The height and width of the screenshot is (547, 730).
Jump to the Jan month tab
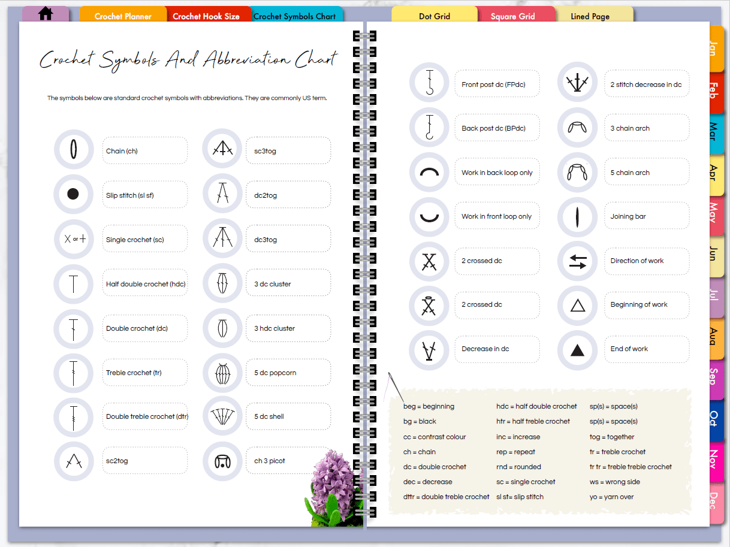coord(716,48)
